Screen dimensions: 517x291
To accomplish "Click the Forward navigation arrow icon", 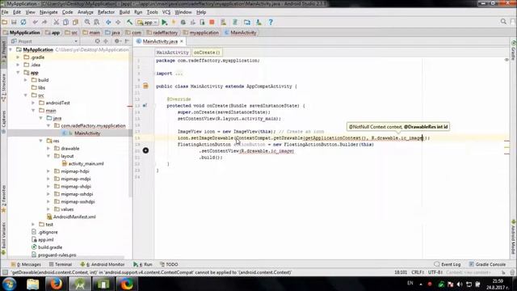I will (x=118, y=22).
